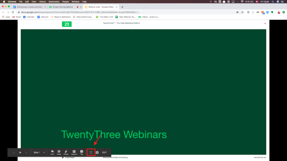The width and height of the screenshot is (287, 161).
Task: Go forward in browser history
Action: point(8,12)
